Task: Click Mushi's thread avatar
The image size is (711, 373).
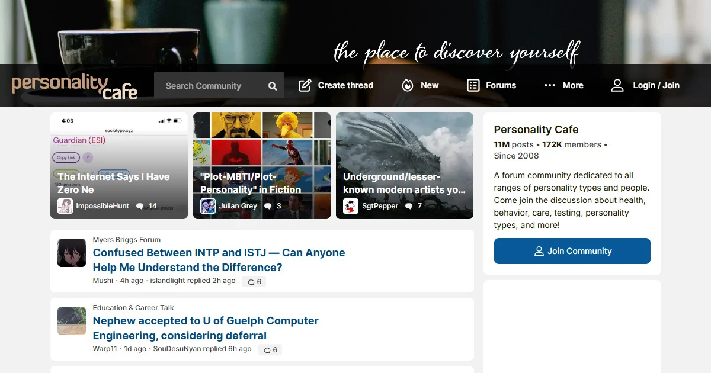Action: (72, 253)
